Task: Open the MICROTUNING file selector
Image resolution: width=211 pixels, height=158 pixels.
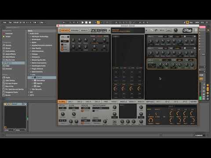Action: pos(101,108)
